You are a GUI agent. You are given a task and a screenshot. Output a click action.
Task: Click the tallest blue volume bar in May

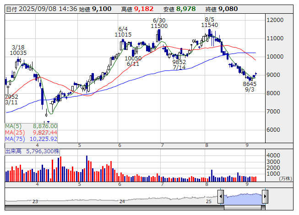87,168
